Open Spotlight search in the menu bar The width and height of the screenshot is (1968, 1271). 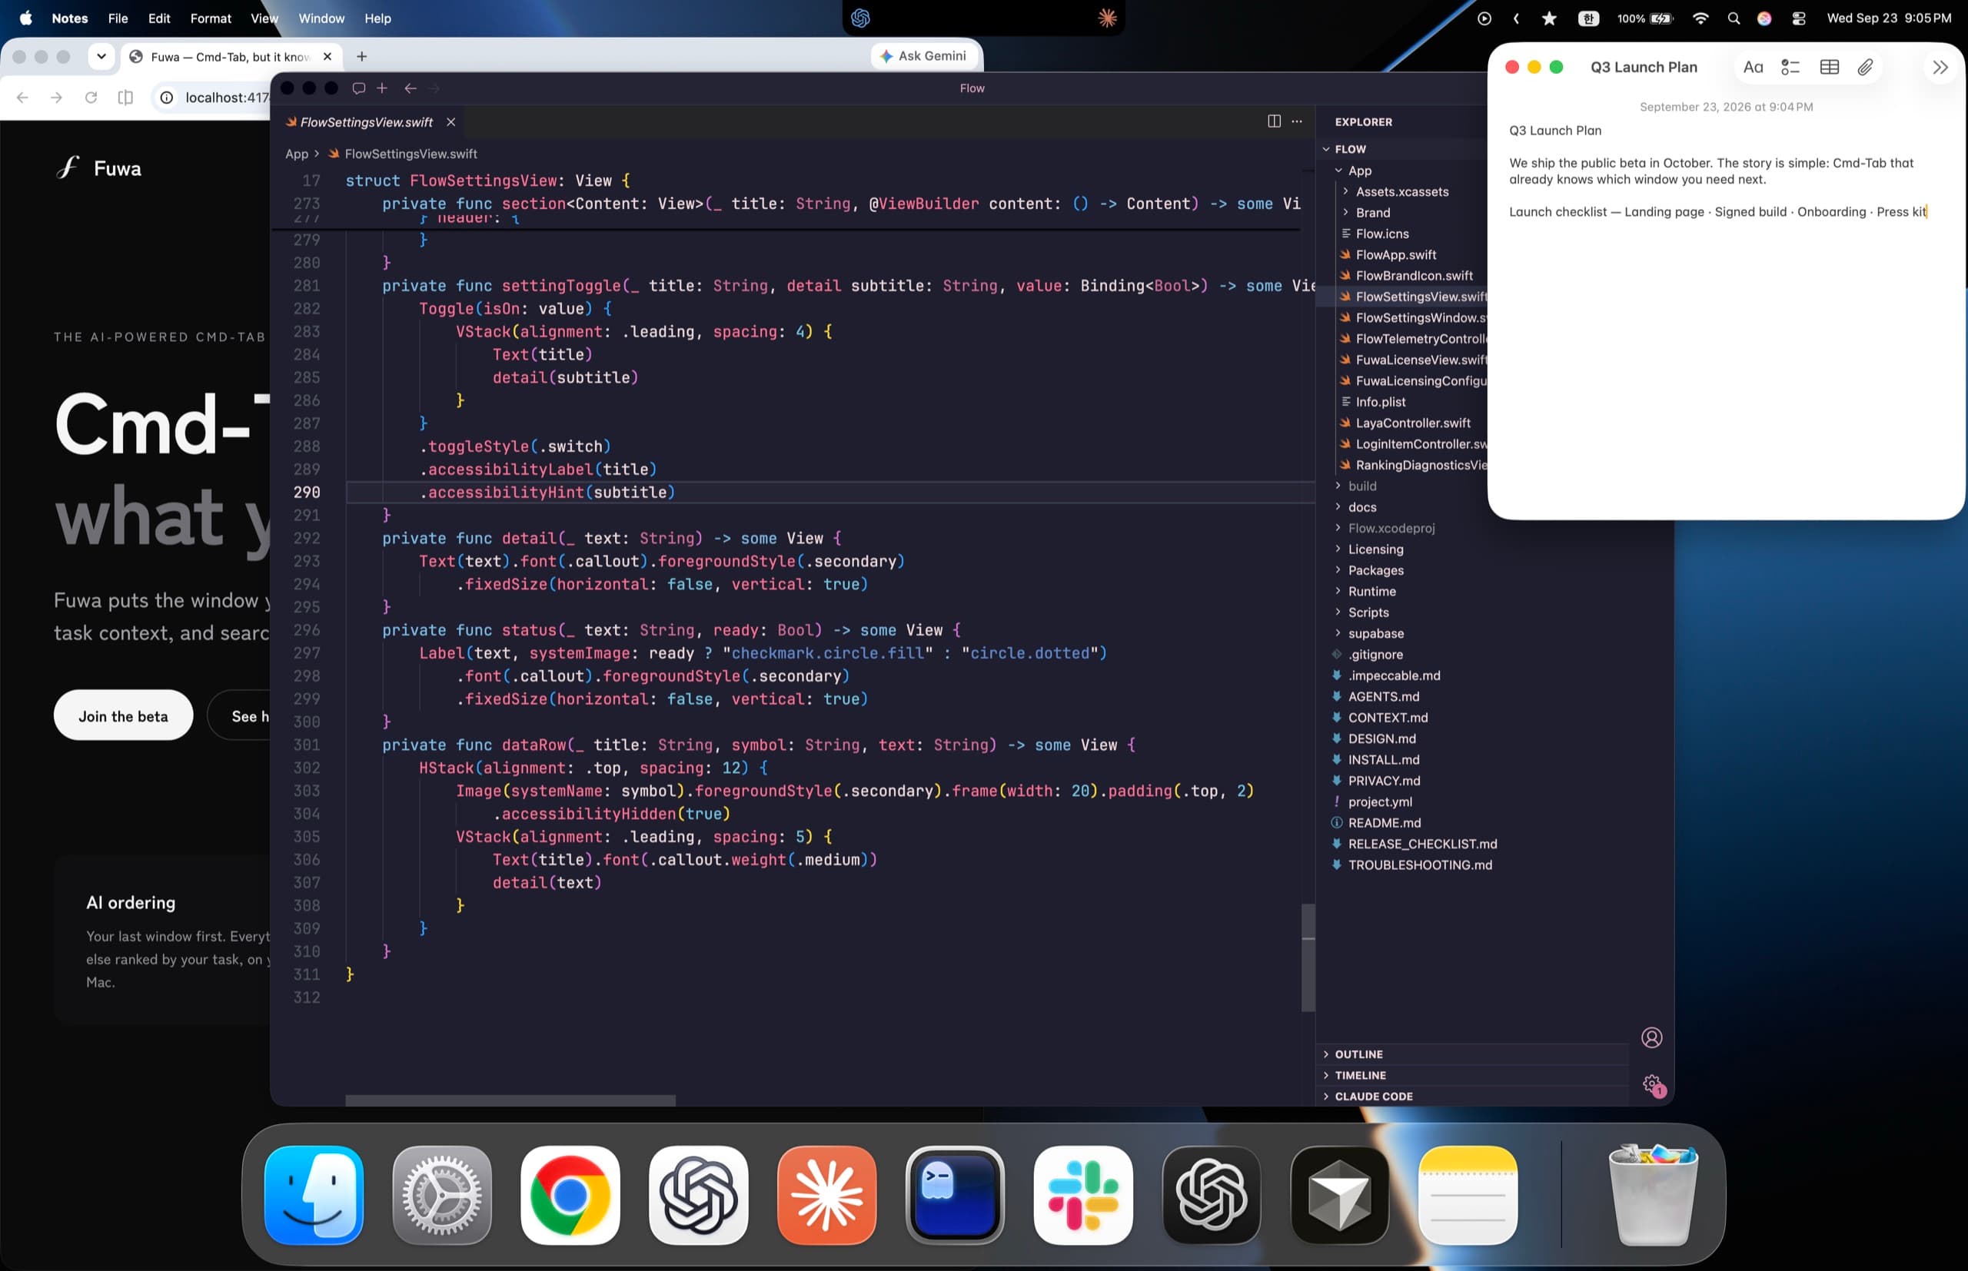tap(1733, 18)
